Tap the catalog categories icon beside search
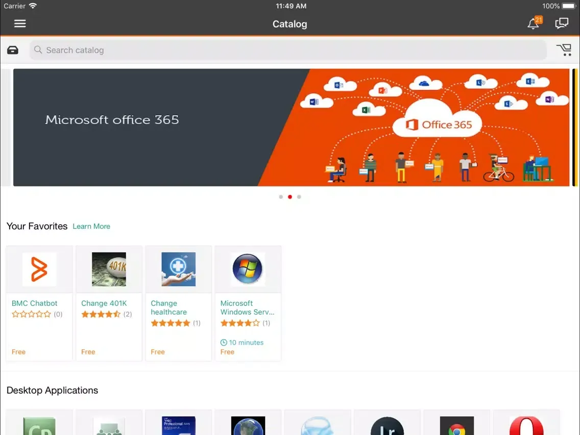 (x=13, y=50)
